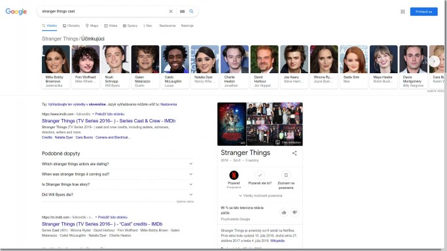Switch to the Obrázky tab
447x251 pixels.
click(71, 25)
